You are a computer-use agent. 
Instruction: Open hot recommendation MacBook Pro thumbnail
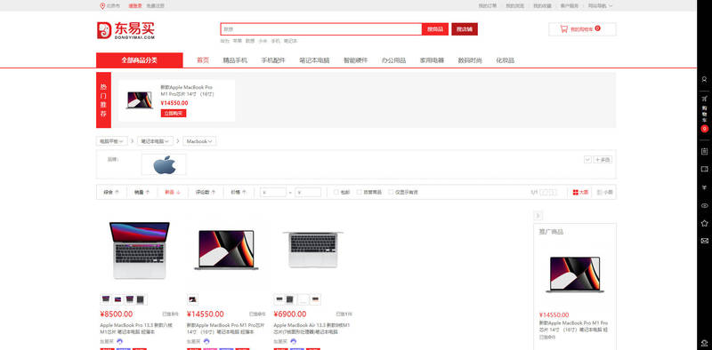click(x=139, y=100)
